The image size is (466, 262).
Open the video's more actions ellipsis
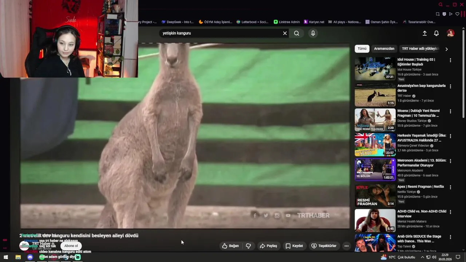[x=347, y=246]
